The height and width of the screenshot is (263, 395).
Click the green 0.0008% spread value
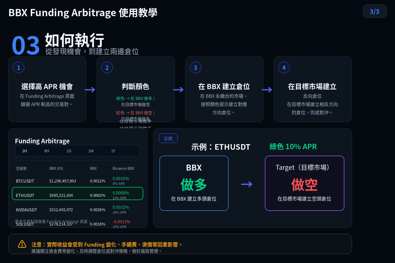coord(121,193)
